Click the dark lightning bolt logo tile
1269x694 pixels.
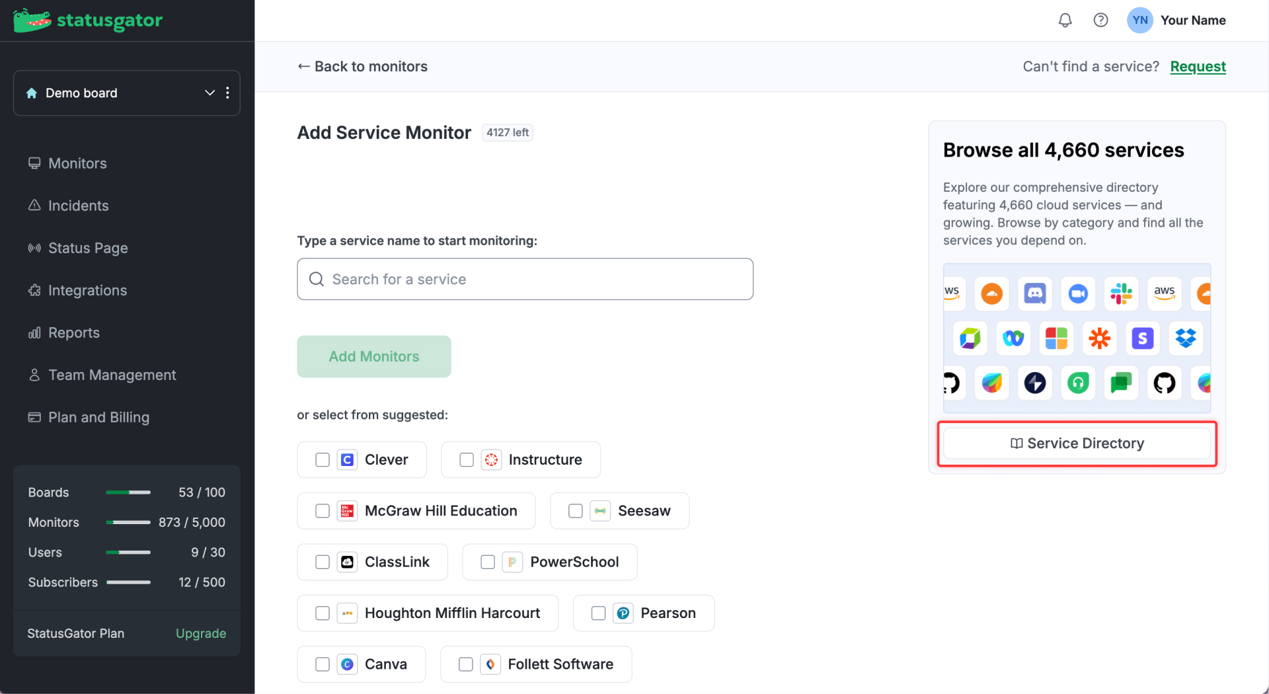(1035, 383)
